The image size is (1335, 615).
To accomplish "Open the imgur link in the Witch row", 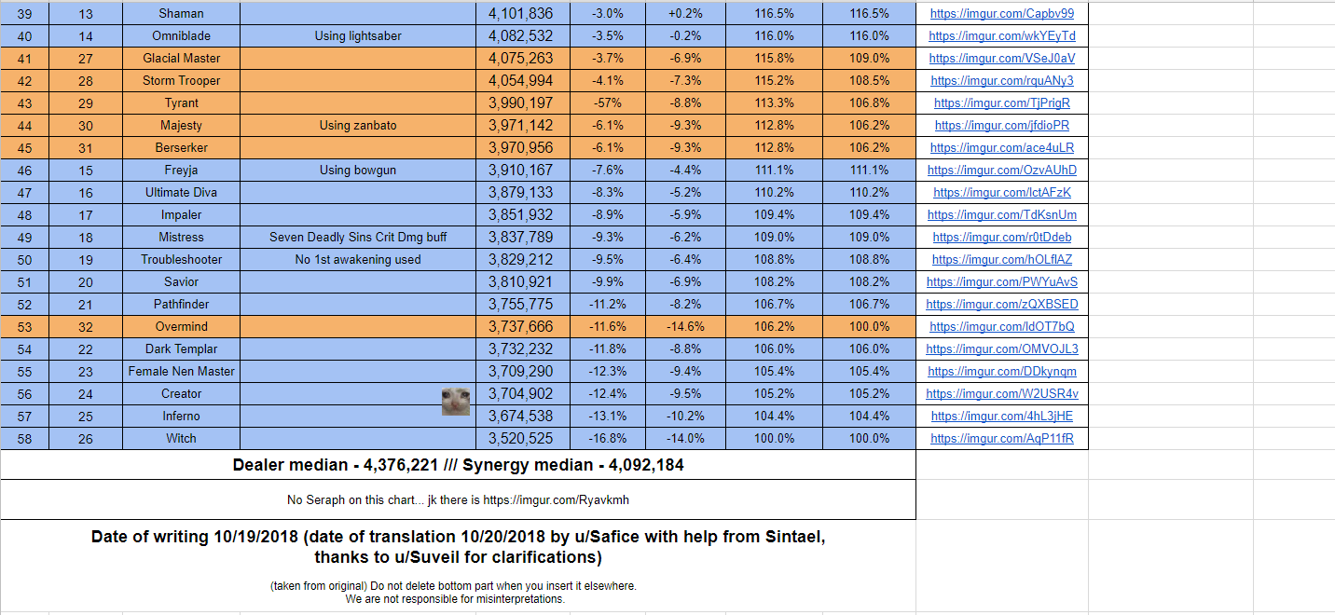I will 1001,439.
